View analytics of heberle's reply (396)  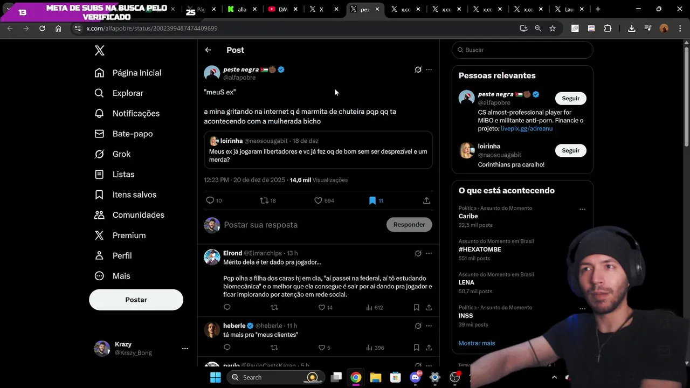[374, 348]
